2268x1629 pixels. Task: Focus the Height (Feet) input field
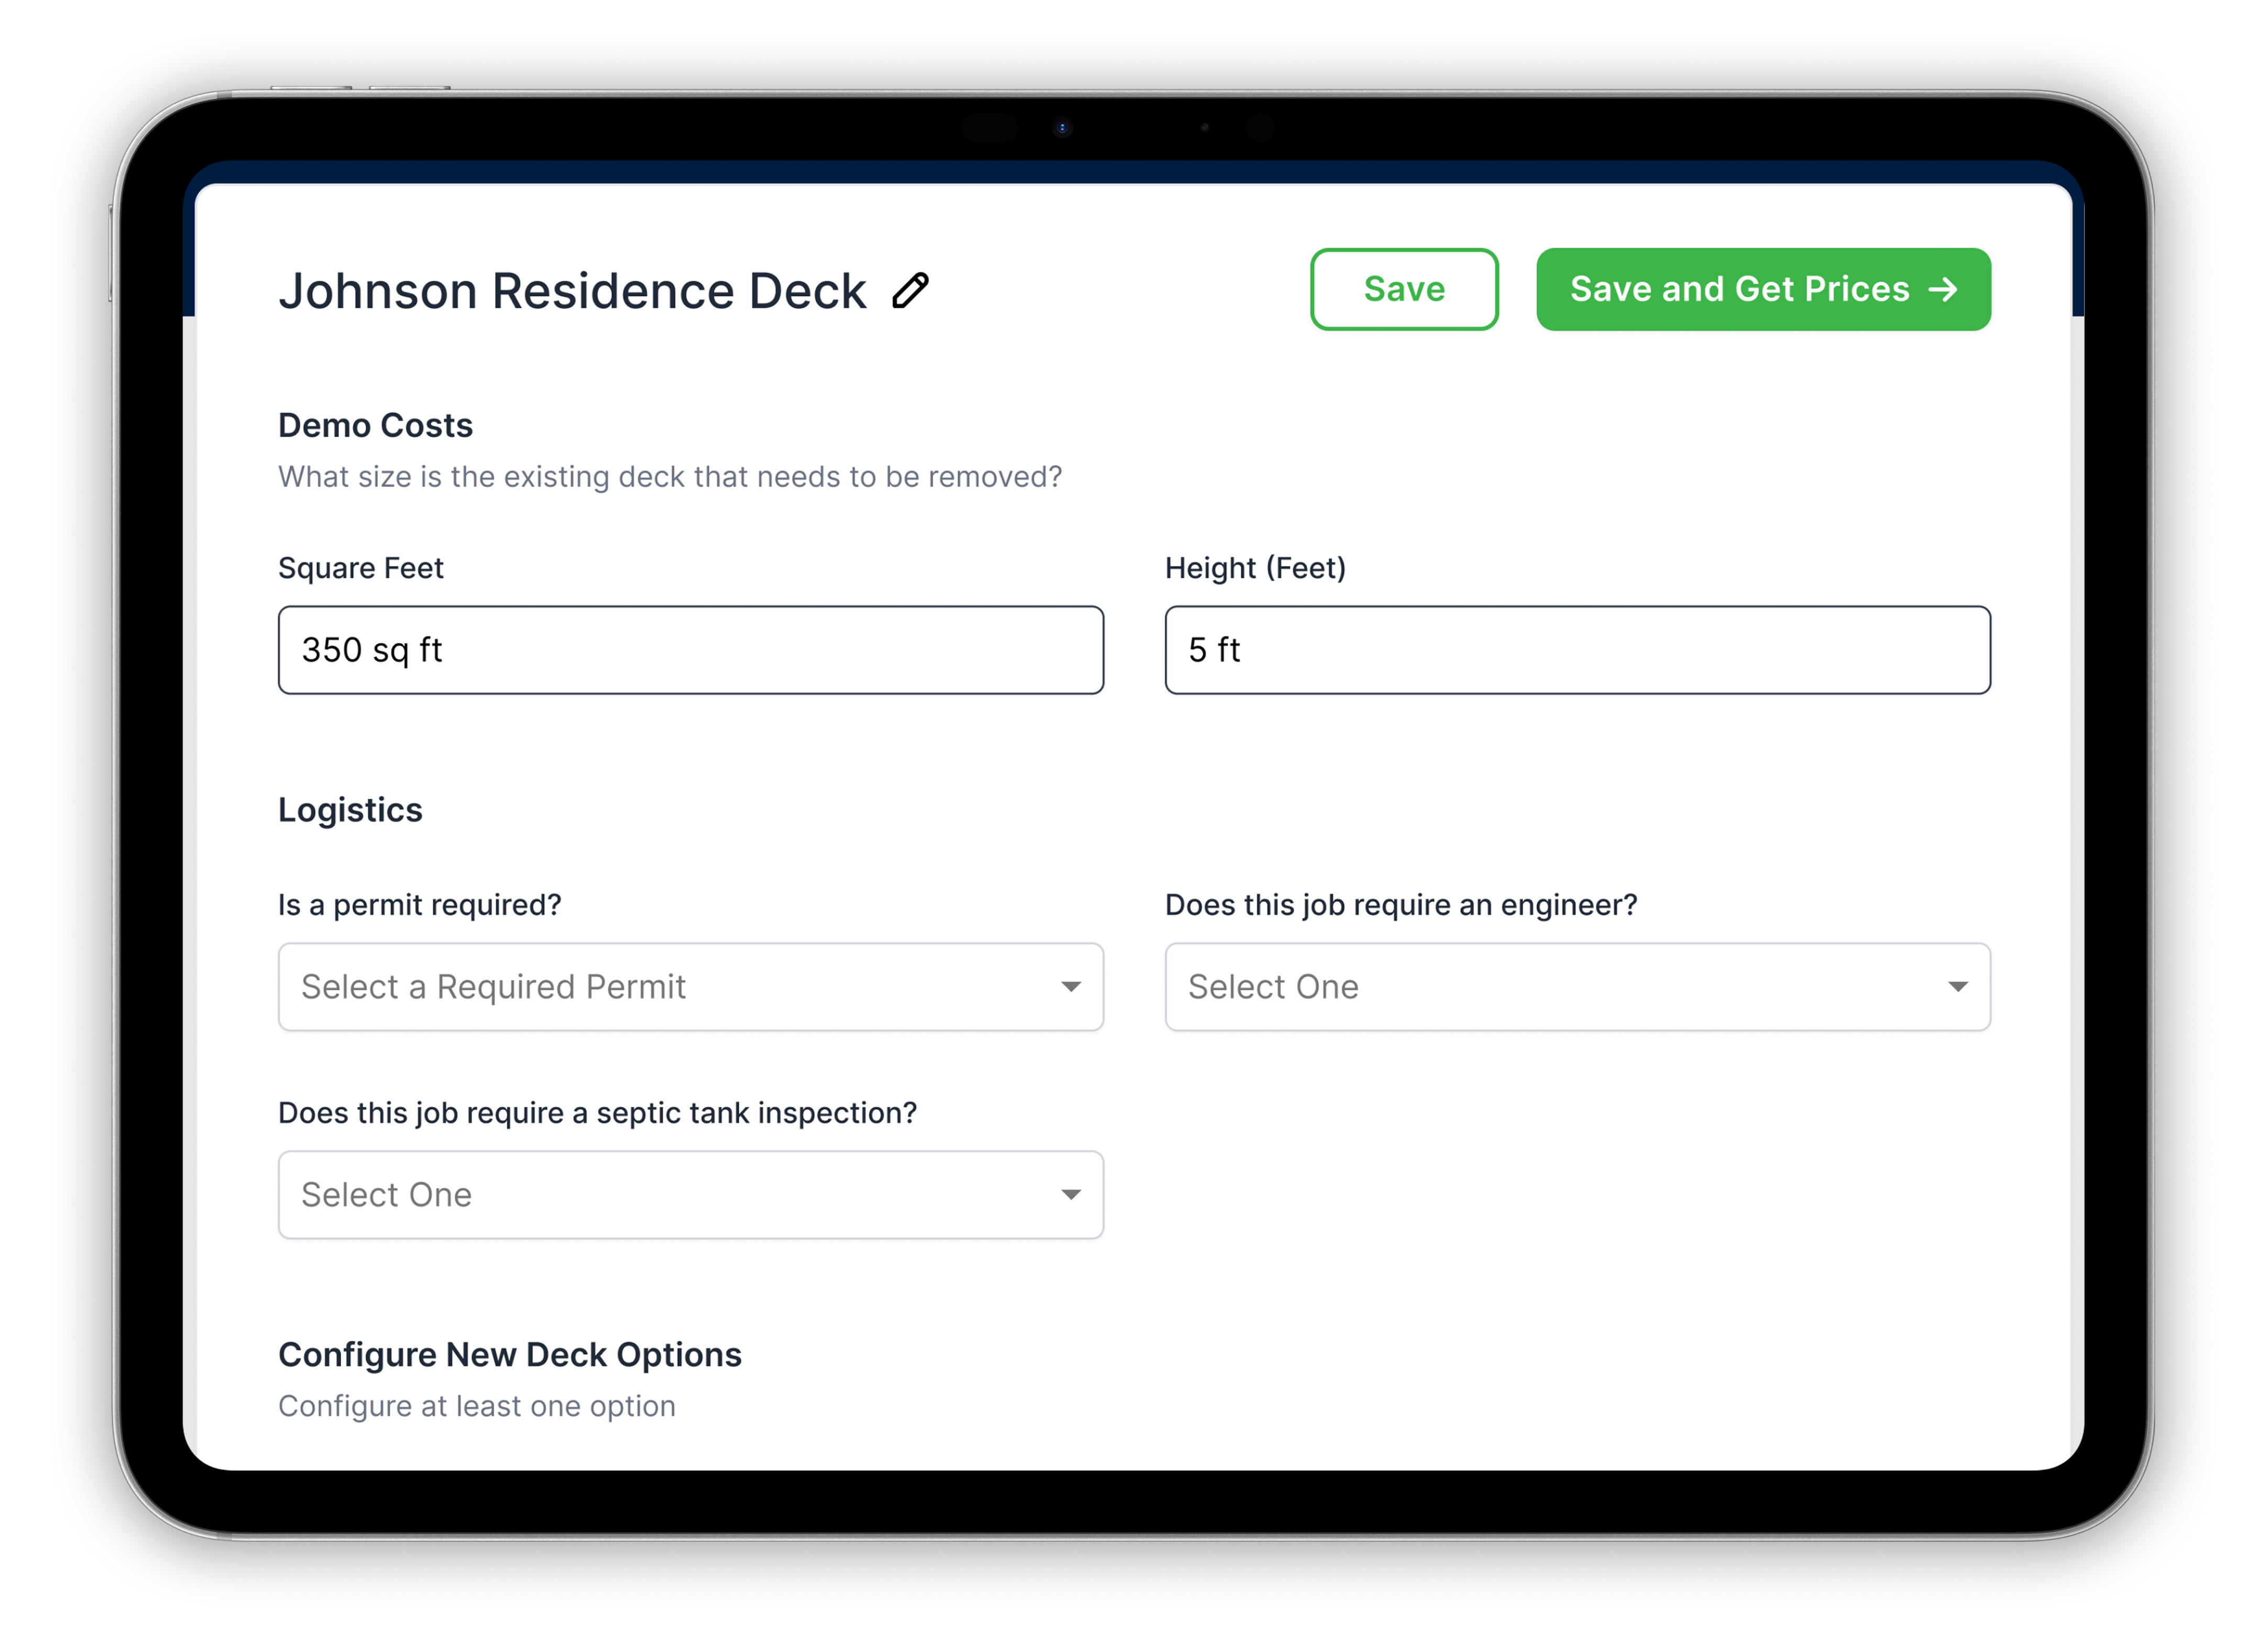pyautogui.click(x=1577, y=650)
